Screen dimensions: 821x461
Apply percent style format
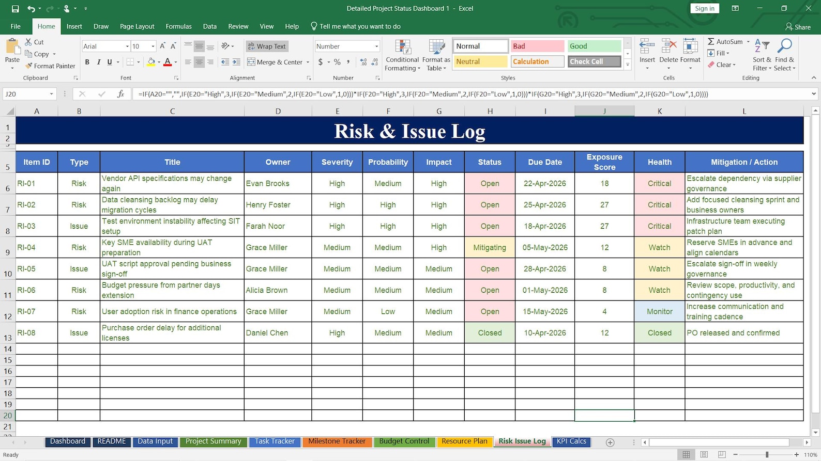[x=337, y=62]
